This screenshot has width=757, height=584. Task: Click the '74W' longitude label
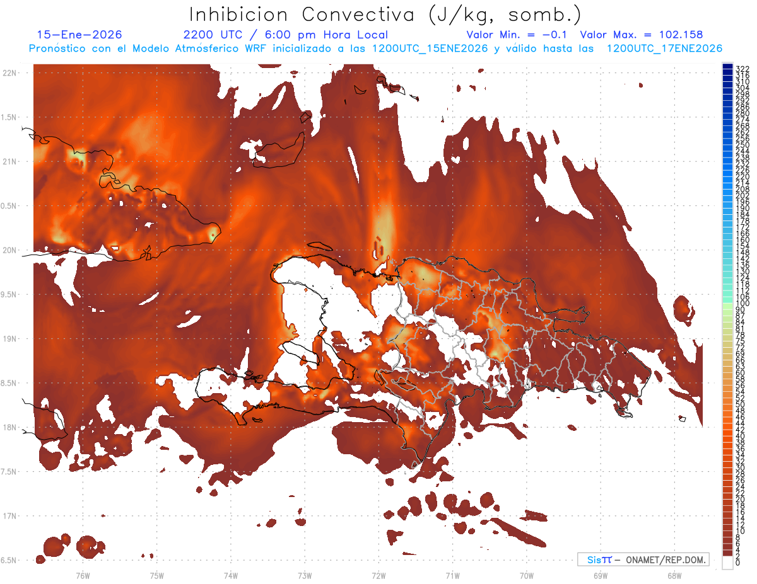[231, 575]
